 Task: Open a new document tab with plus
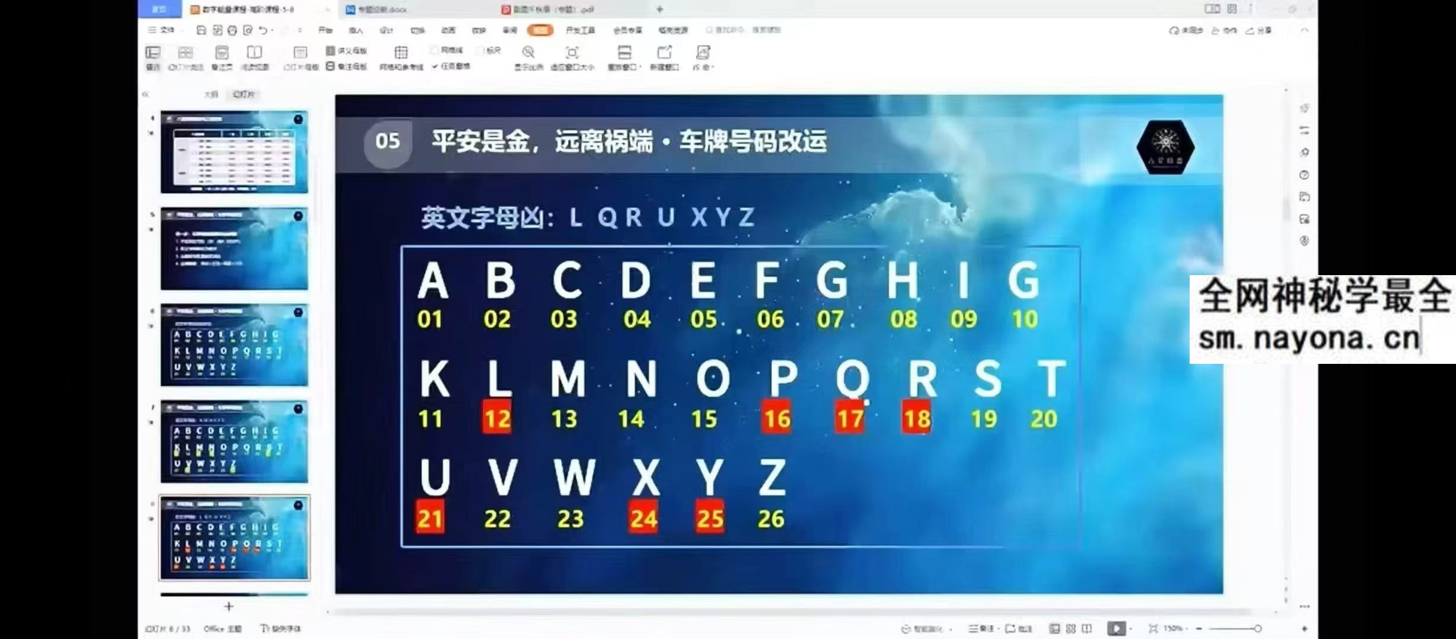click(660, 9)
